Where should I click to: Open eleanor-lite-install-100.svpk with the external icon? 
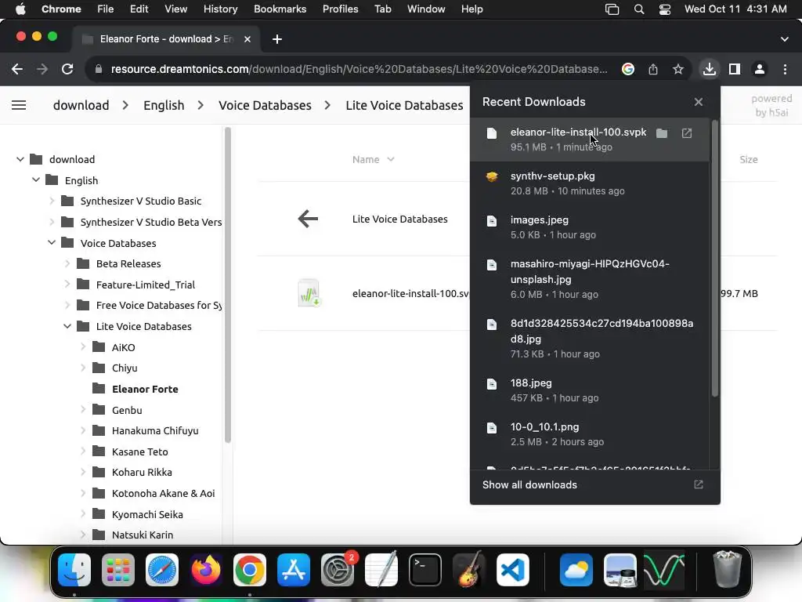(687, 133)
